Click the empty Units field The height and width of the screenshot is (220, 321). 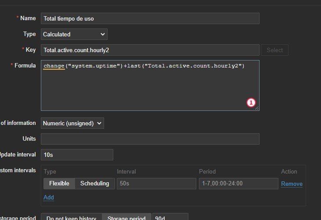click(150, 139)
